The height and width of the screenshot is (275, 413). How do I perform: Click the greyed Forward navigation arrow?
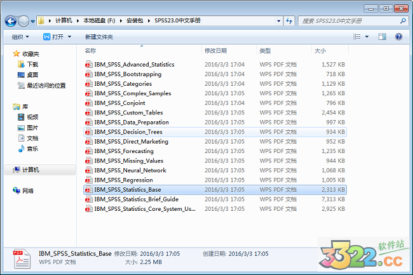(24, 21)
